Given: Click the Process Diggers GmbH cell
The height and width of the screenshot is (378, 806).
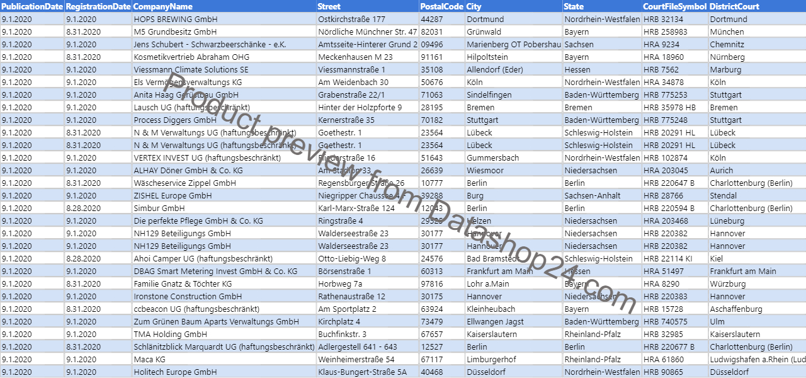Looking at the screenshot, I should click(224, 120).
